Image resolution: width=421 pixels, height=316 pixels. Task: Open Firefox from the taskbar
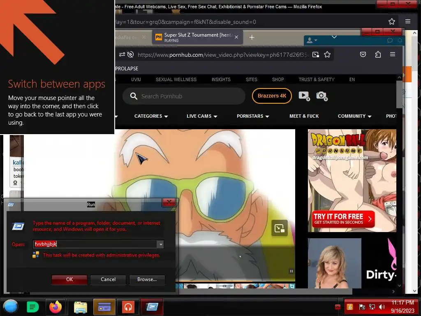[56, 307]
